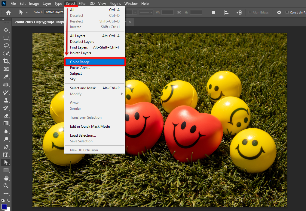
Task: Open the dark blue foreground color swatch
Action: pos(4,207)
